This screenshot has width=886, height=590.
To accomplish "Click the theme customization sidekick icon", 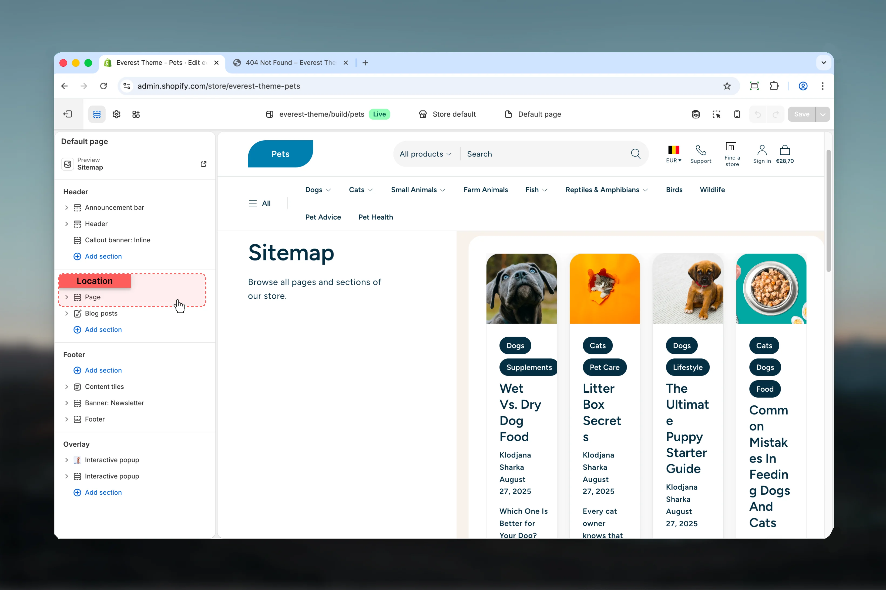I will pos(696,114).
